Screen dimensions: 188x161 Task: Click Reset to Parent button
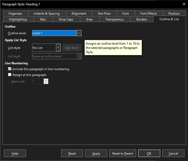pyautogui.click(x=123, y=153)
